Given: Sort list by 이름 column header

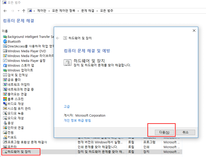Looking at the screenshot, I should [x=5, y=31].
